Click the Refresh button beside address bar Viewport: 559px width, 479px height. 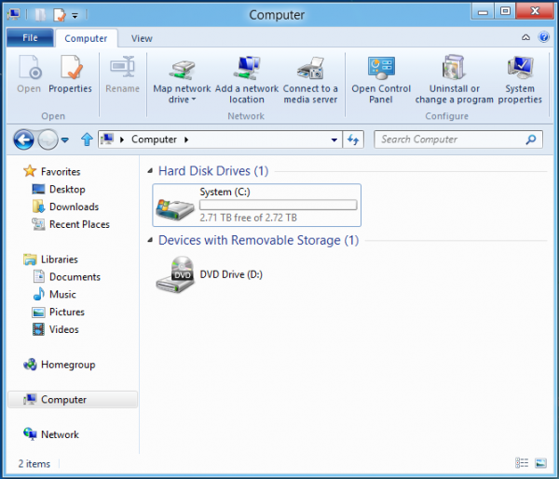point(353,140)
